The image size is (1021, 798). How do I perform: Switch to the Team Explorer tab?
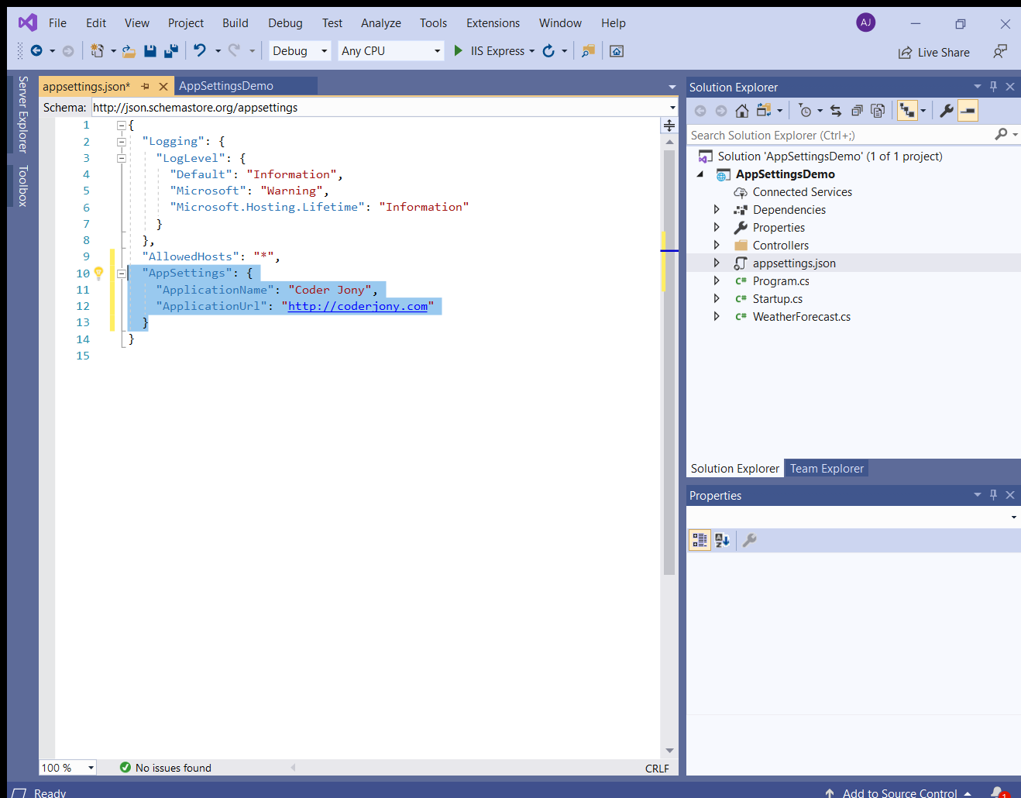click(x=826, y=468)
